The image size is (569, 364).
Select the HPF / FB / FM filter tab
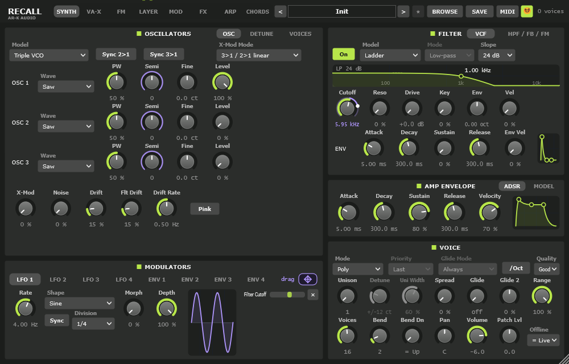tap(528, 34)
